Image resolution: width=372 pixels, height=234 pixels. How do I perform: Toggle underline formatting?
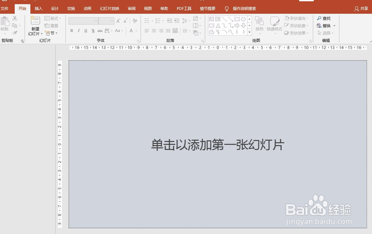(86, 31)
